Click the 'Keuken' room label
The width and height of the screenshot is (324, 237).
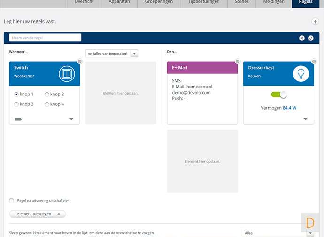255,76
